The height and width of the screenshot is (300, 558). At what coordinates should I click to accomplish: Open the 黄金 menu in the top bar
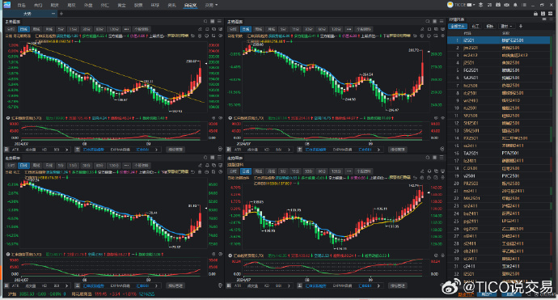[x=121, y=5]
